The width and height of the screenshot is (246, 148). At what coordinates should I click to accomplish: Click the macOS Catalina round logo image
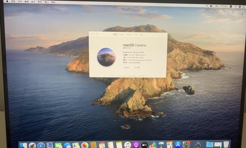[x=106, y=57]
